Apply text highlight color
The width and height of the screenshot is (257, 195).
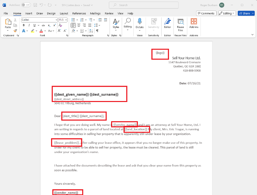click(33, 30)
